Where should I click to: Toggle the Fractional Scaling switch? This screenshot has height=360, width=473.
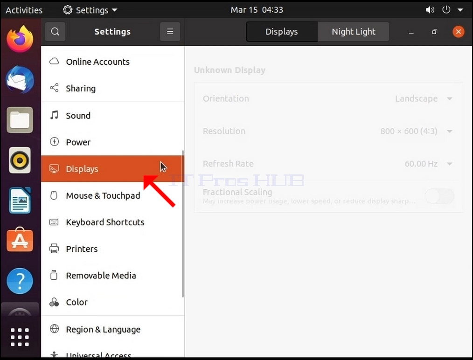(439, 196)
